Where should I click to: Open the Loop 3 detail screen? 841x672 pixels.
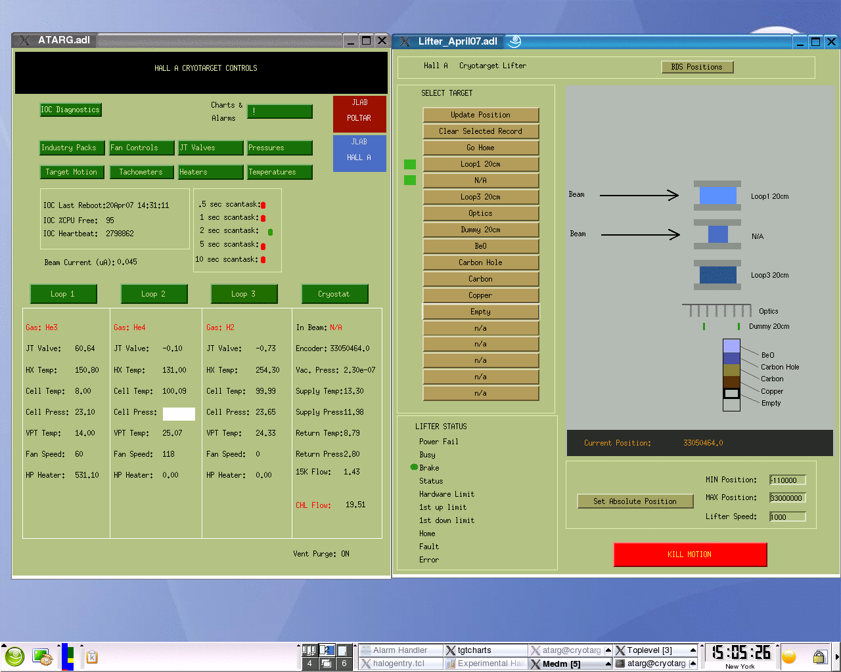tap(244, 294)
